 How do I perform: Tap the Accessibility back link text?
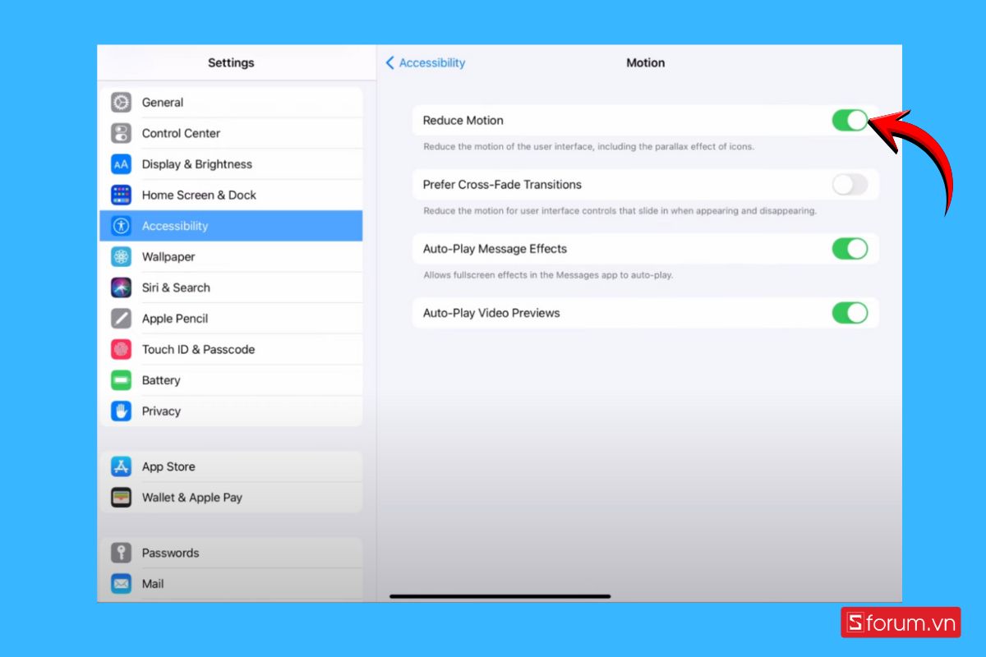point(432,62)
